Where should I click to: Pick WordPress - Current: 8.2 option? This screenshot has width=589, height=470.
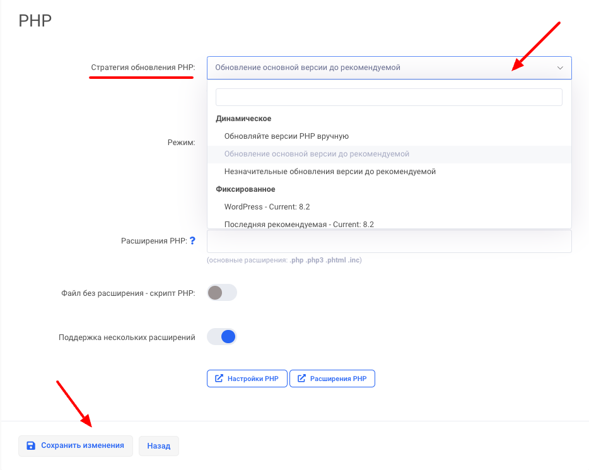coord(267,207)
